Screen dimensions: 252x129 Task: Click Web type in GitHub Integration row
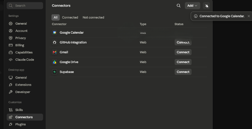(143, 42)
